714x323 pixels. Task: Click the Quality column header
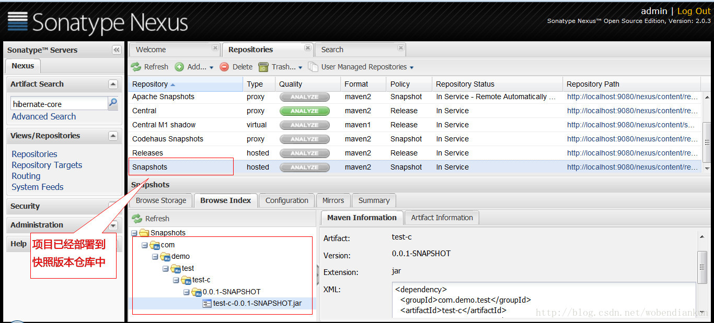[308, 84]
